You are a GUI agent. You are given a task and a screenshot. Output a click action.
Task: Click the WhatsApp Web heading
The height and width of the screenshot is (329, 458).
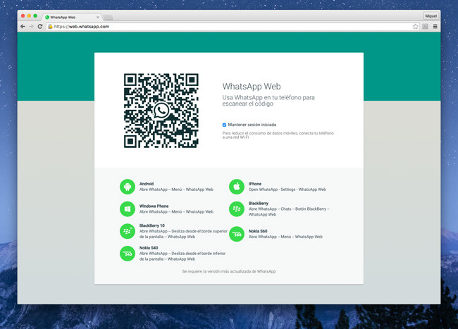coord(252,87)
